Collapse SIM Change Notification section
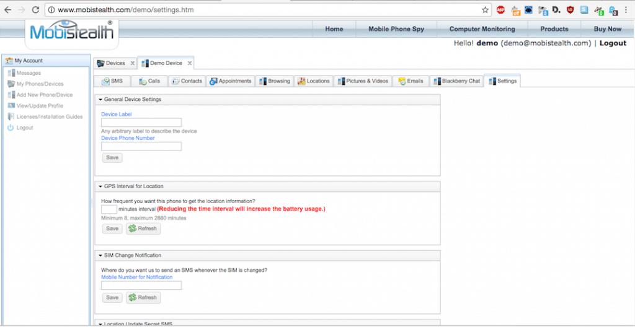Image resolution: width=635 pixels, height=327 pixels. click(x=100, y=255)
